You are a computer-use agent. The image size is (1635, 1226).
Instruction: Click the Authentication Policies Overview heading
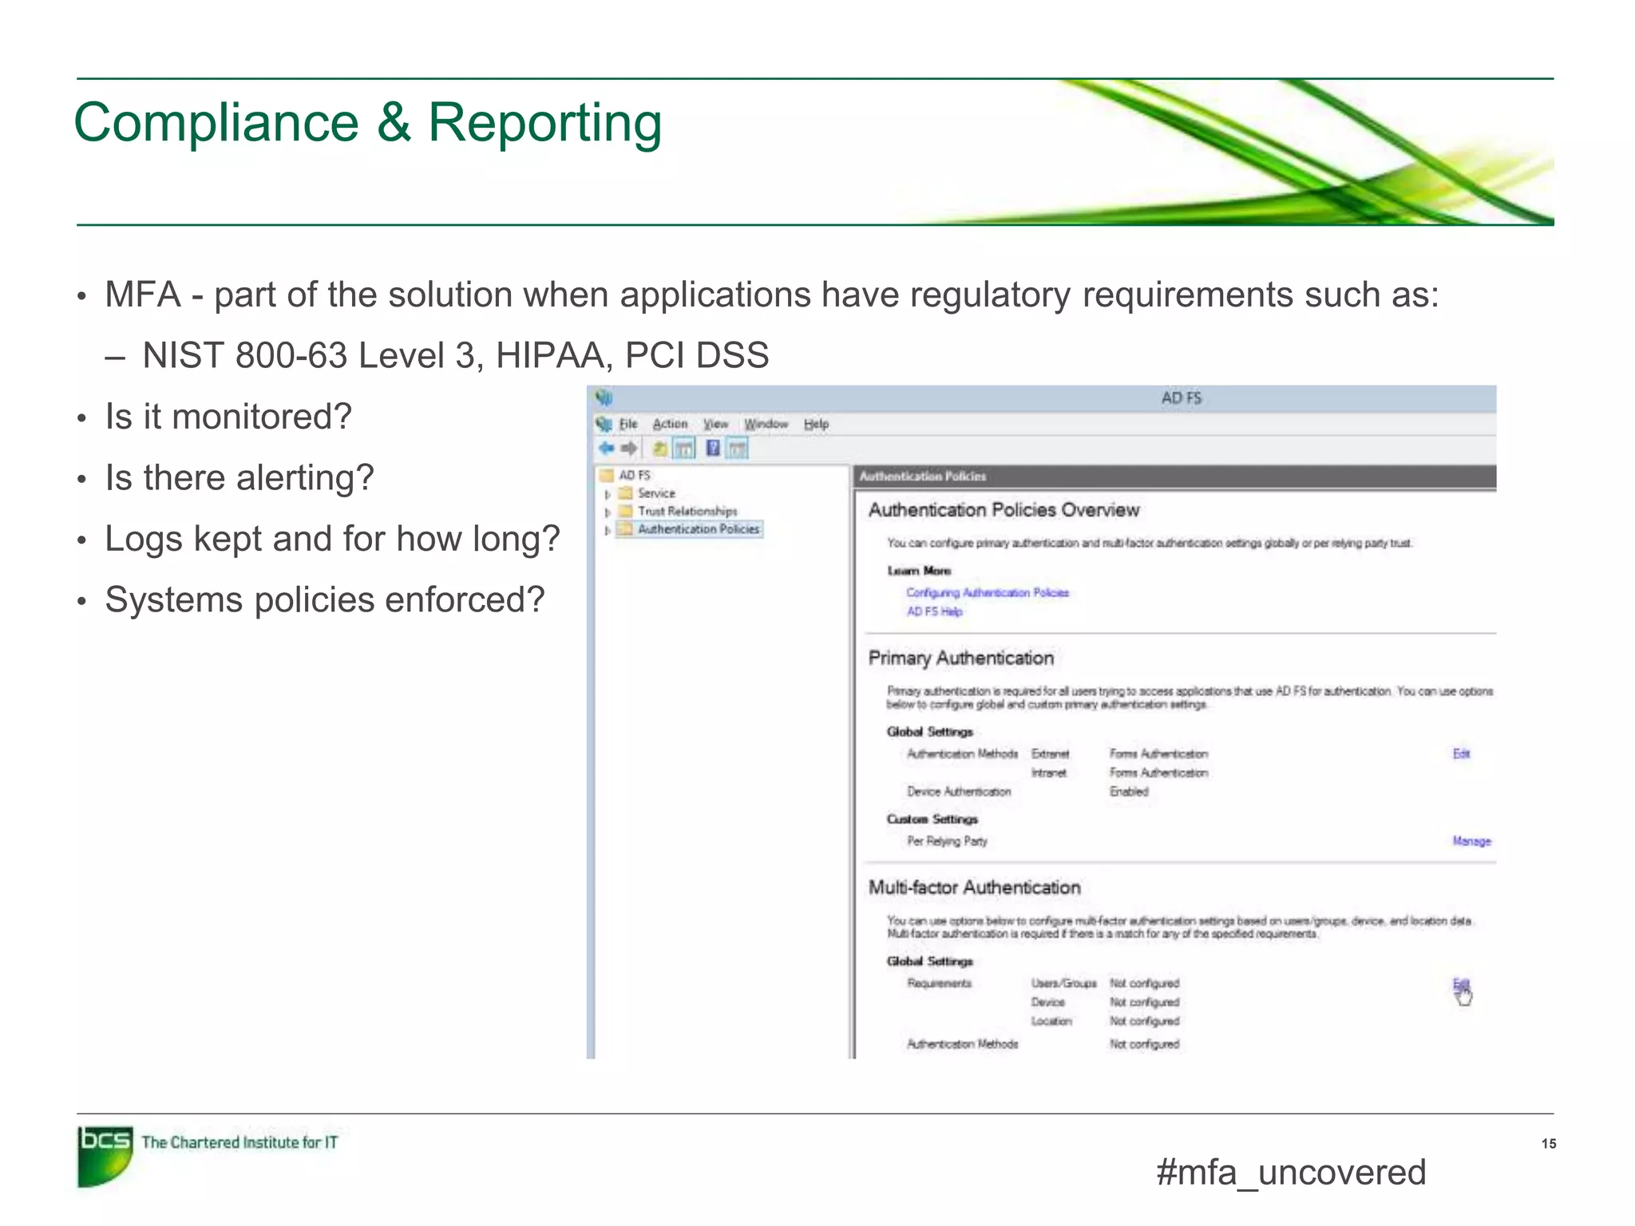[1004, 510]
